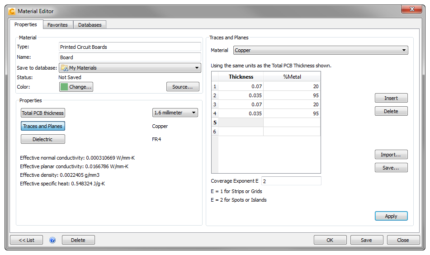Click the Thickness column header
Screen dimensions: 430x255
pos(241,77)
